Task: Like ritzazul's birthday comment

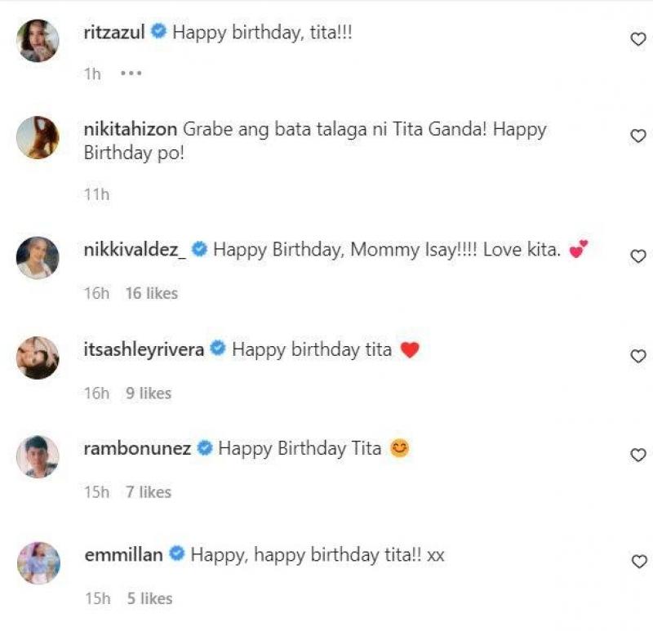Action: point(638,39)
